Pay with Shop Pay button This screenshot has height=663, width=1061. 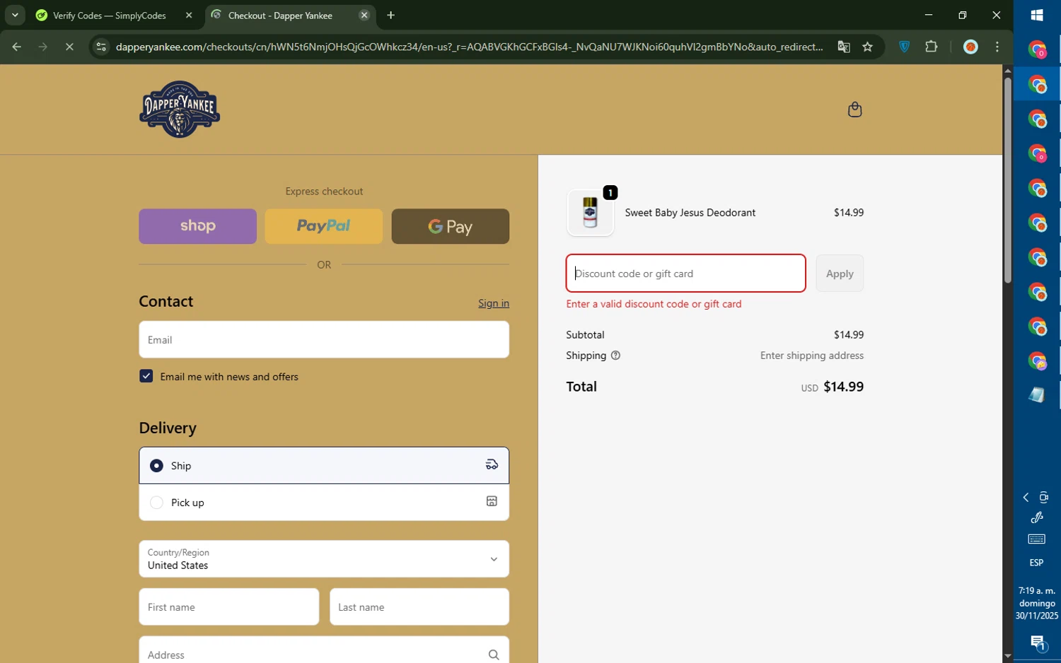click(x=197, y=226)
